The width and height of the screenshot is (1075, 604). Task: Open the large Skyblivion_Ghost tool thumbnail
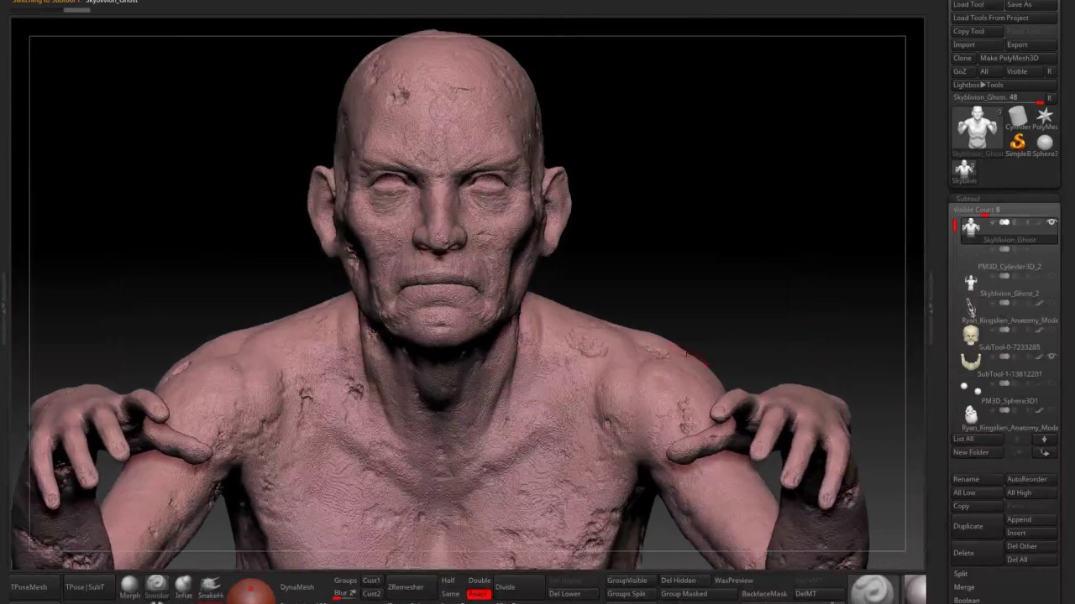pyautogui.click(x=978, y=130)
